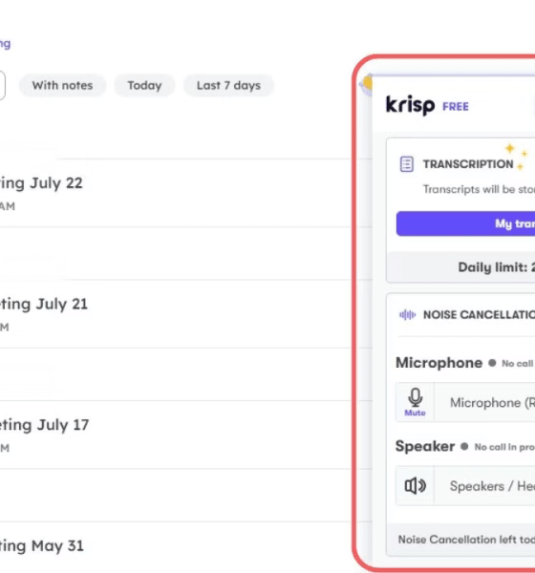The width and height of the screenshot is (535, 573).
Task: Click the sparkle stars beside Transcription
Action: coord(516,157)
